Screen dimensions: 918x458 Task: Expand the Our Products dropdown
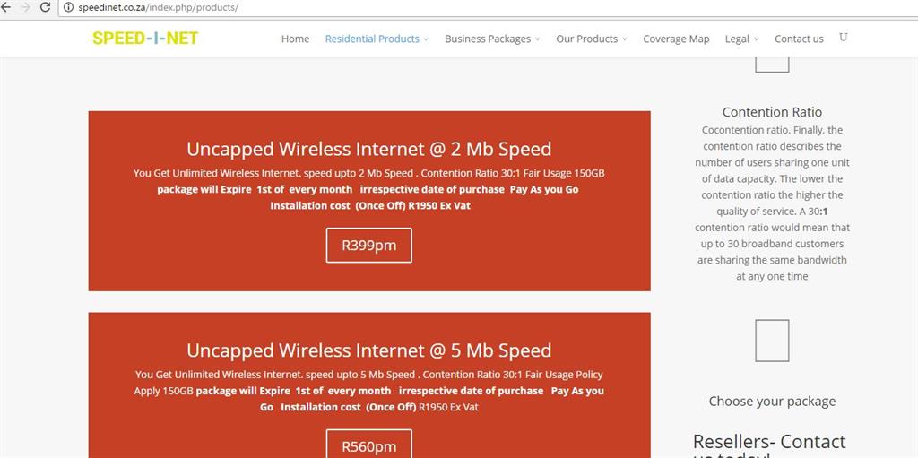592,39
